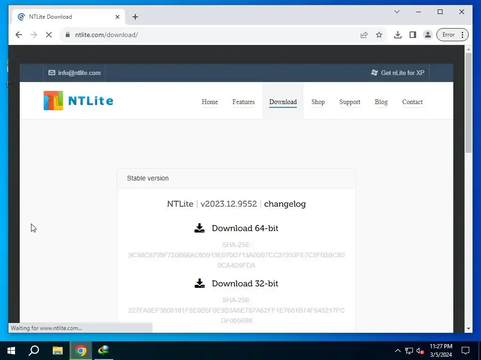Select the Download menu item
Viewport: 481px width, 360px height.
pyautogui.click(x=283, y=102)
